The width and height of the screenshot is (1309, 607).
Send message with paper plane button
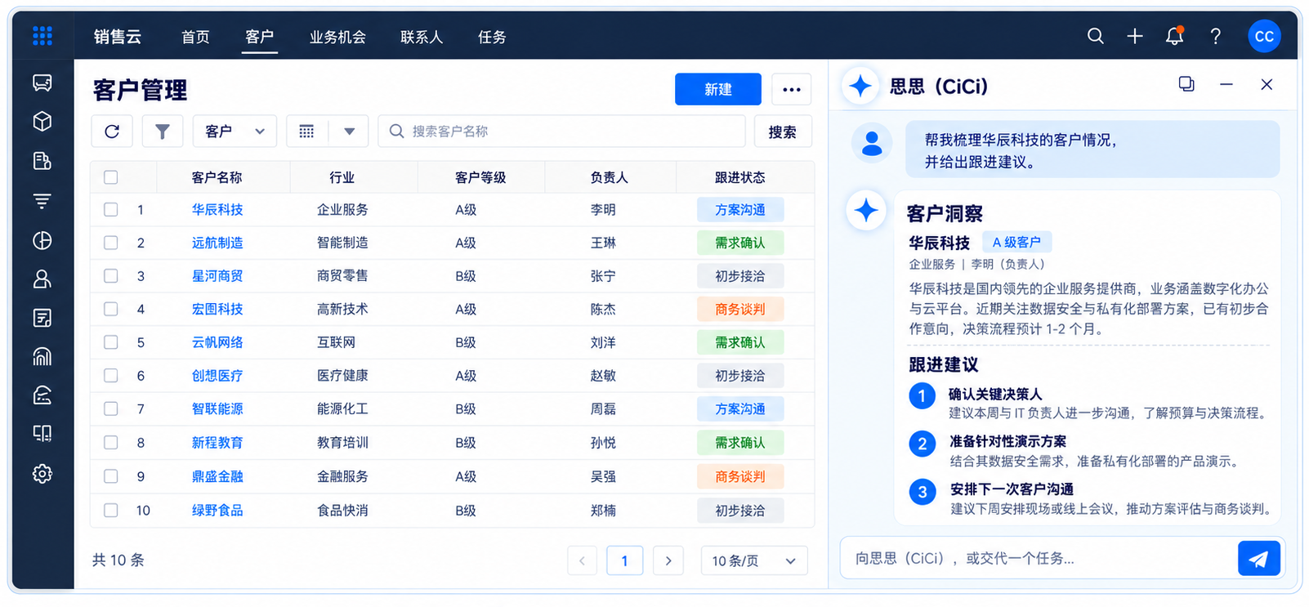pos(1259,559)
